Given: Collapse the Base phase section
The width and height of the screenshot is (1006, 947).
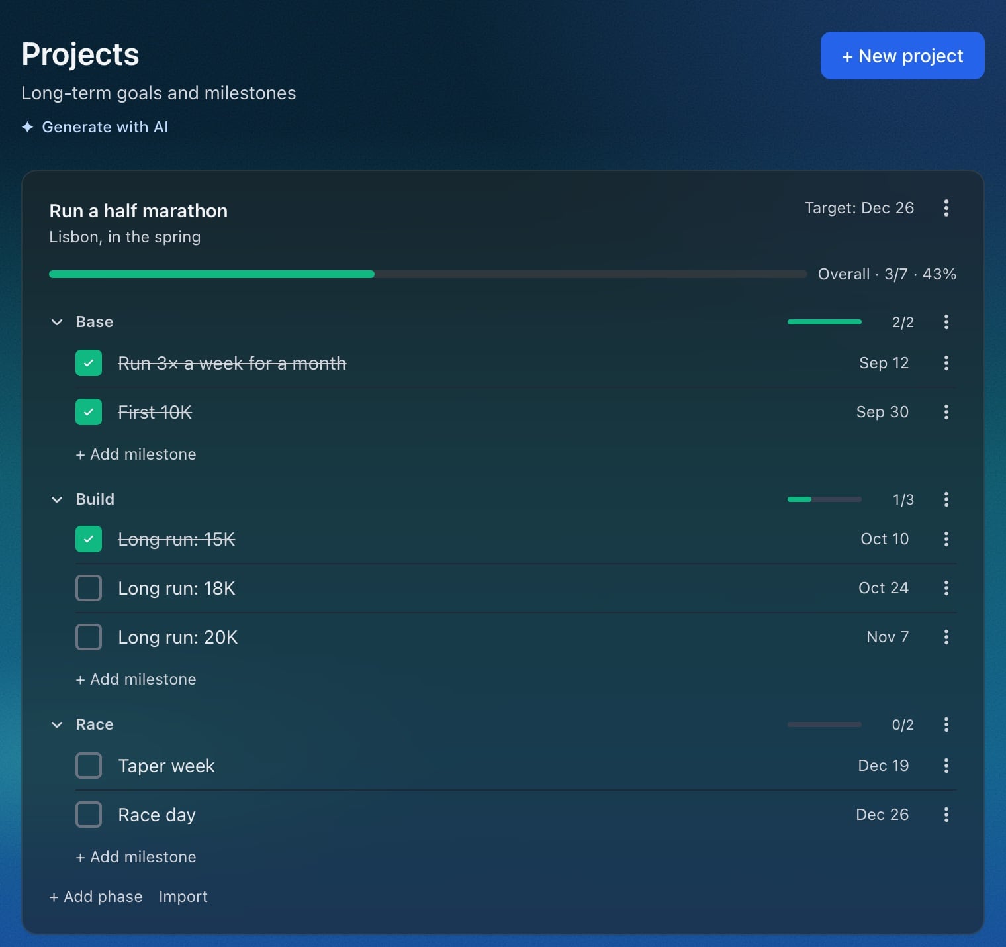Looking at the screenshot, I should (57, 322).
